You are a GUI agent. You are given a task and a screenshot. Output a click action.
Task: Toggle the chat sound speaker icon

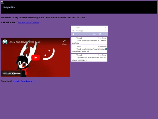(105, 28)
